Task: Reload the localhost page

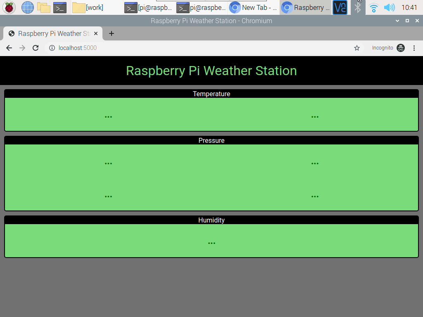Action: point(36,48)
